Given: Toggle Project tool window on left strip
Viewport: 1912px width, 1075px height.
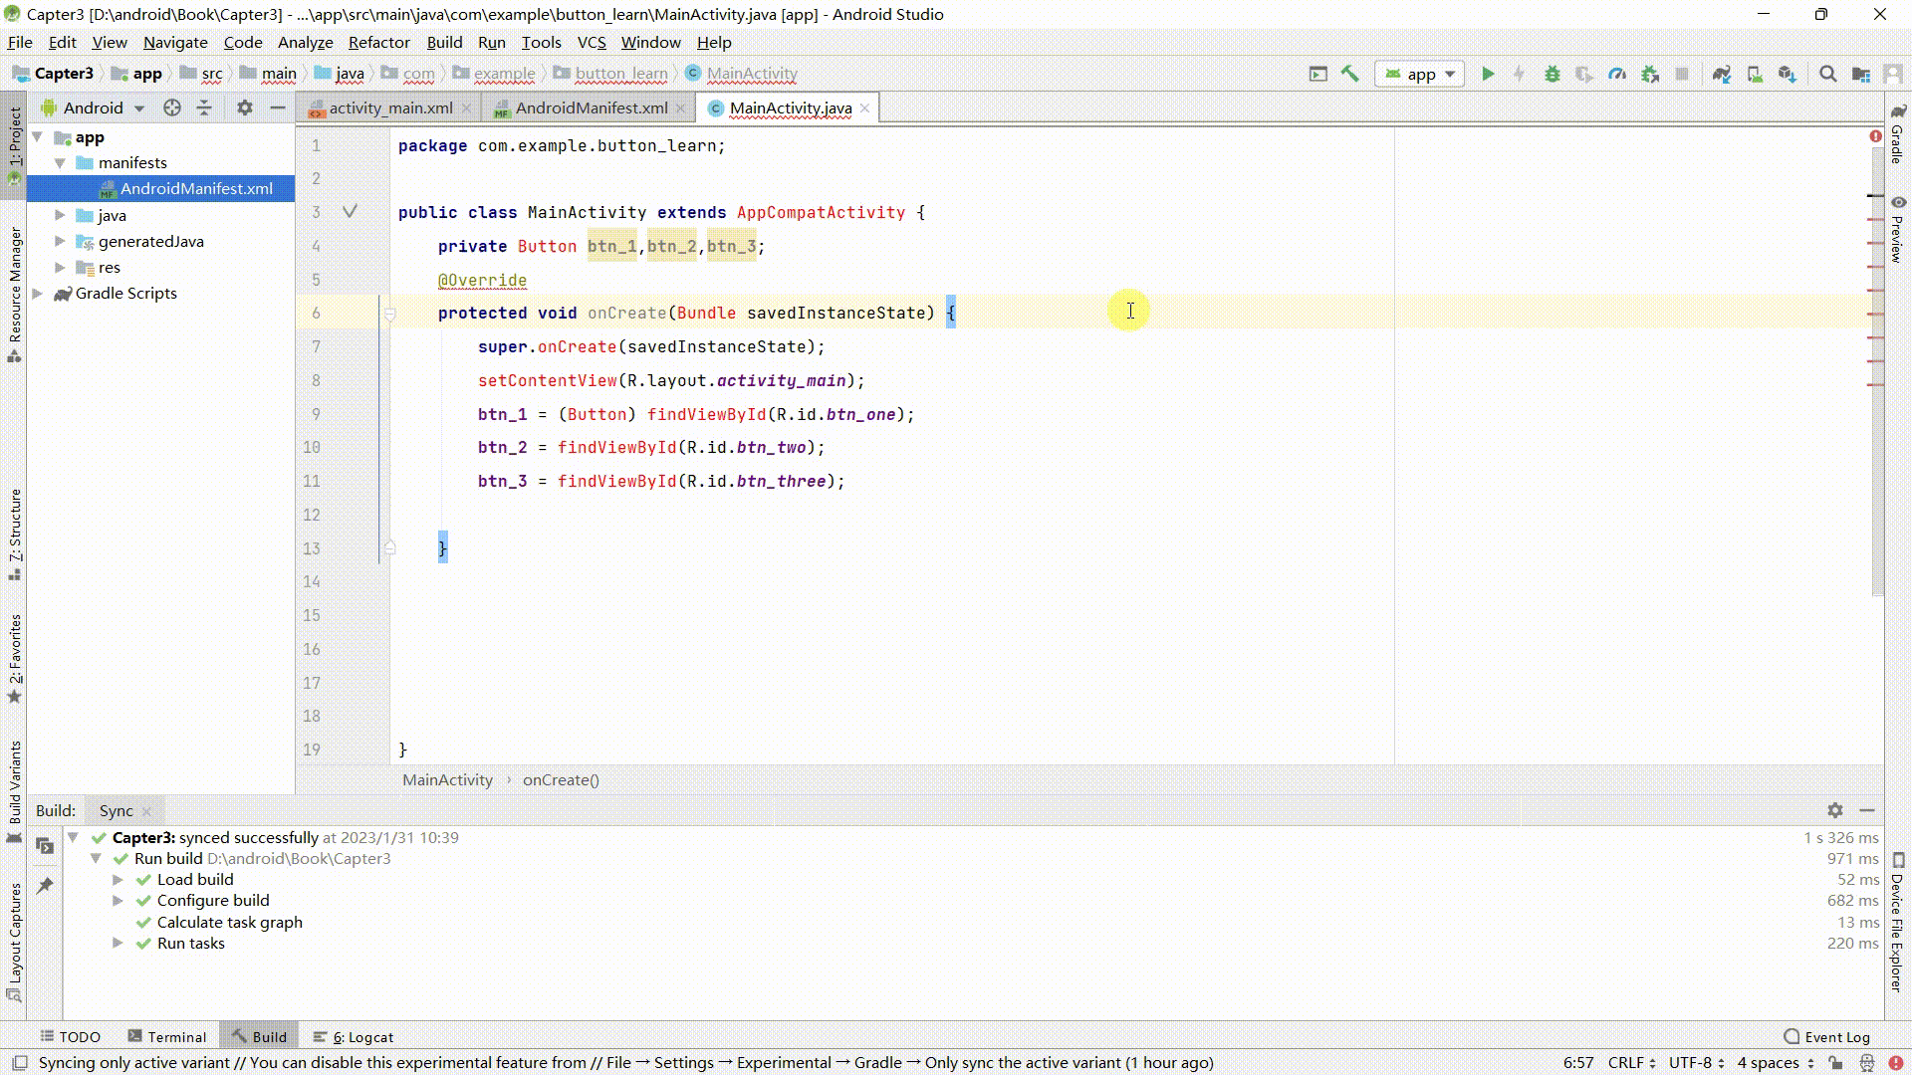Looking at the screenshot, I should point(14,139).
